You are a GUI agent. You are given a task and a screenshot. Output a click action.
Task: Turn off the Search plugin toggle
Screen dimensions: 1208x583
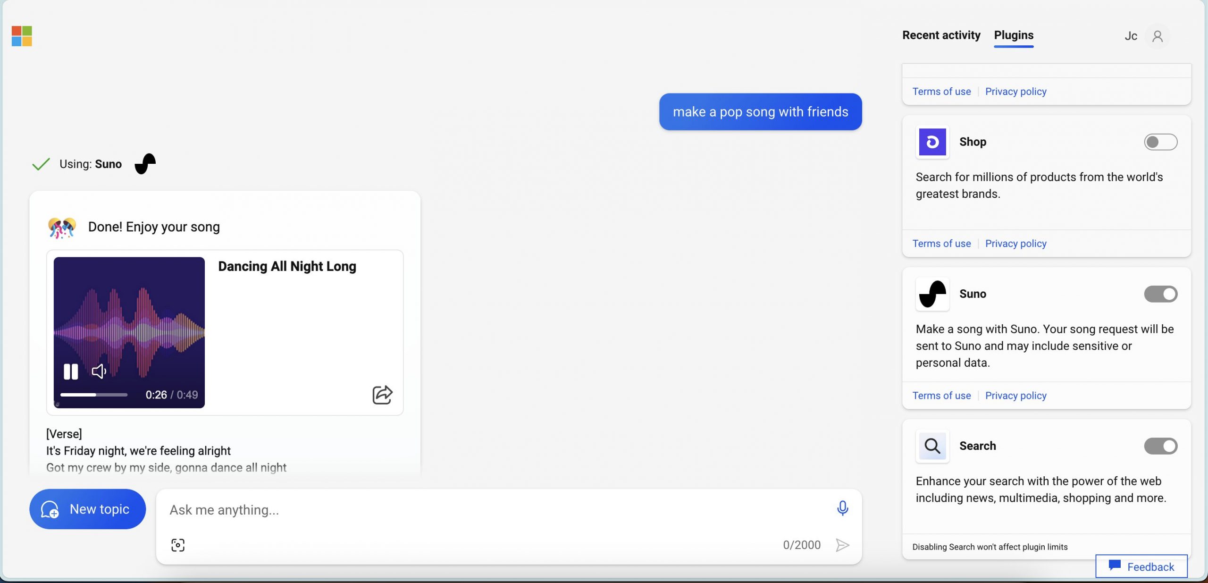[x=1160, y=446]
